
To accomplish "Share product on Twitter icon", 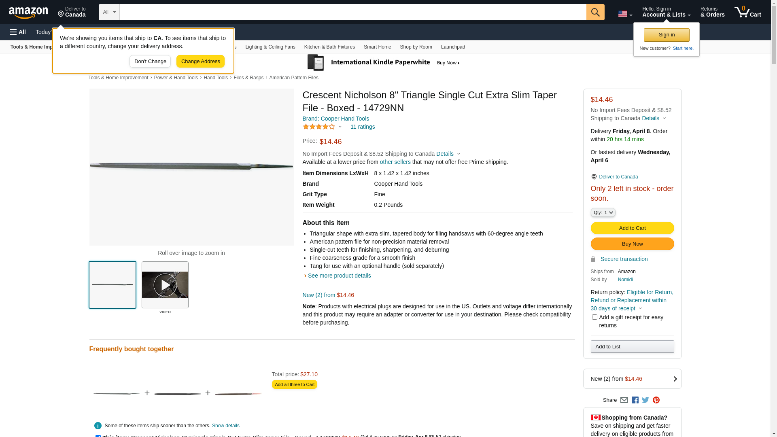I will tap(645, 400).
